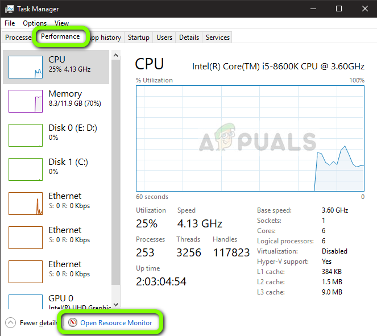
Task: Click the sidebar scroll up arrow
Action: 115,55
